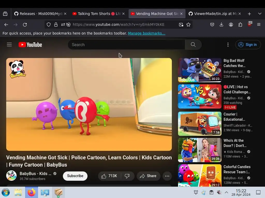The height and width of the screenshot is (198, 265).
Task: Click Sheriff Labrador channel name
Action: [238, 126]
